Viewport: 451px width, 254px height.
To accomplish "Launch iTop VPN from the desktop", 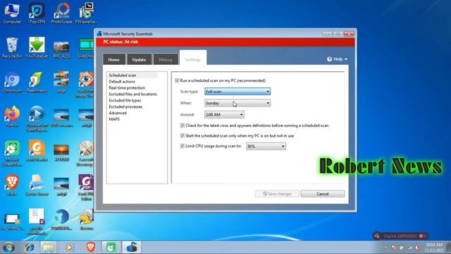I will [37, 13].
